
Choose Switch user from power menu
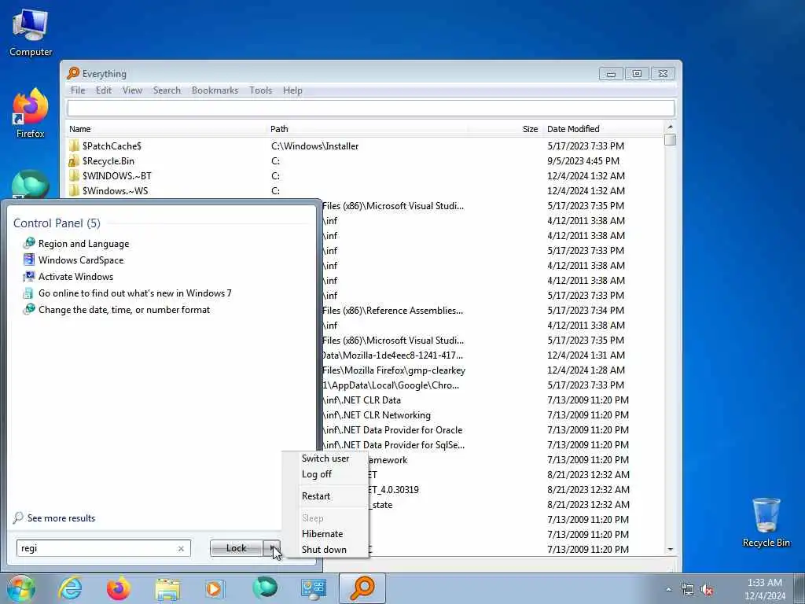[x=325, y=459]
